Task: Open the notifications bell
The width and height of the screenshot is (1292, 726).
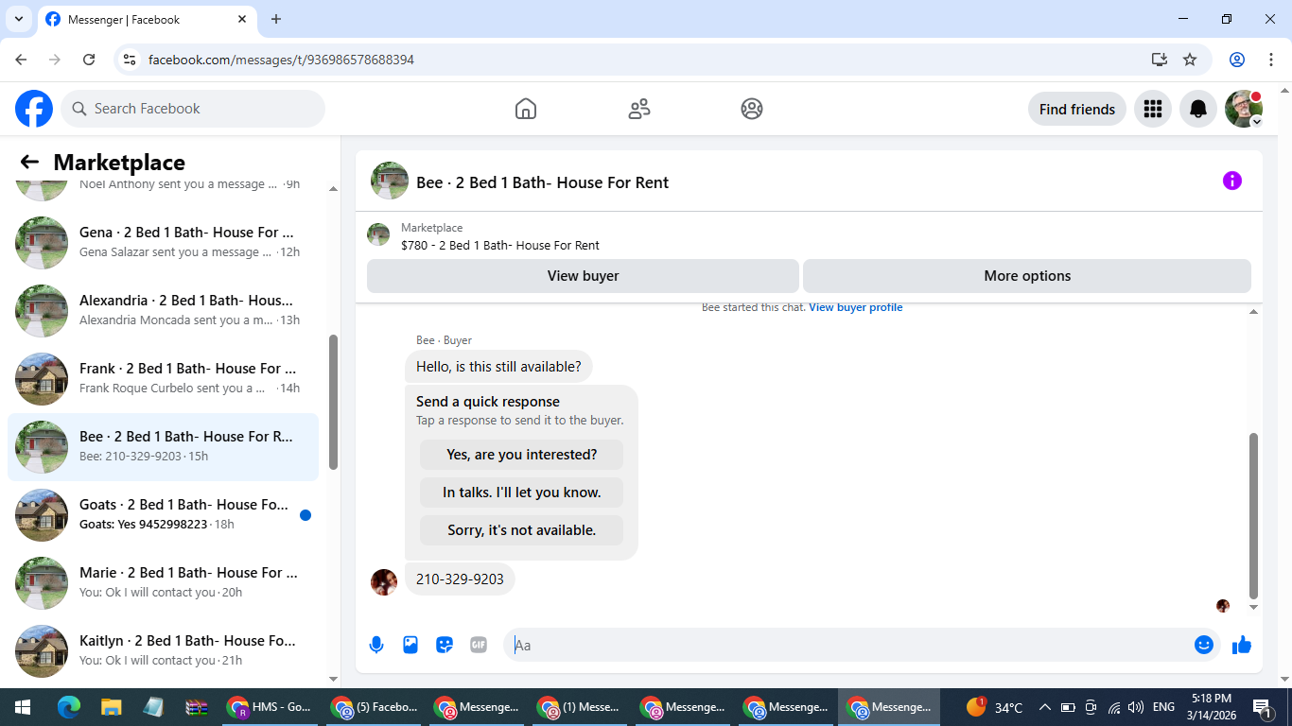Action: point(1198,109)
